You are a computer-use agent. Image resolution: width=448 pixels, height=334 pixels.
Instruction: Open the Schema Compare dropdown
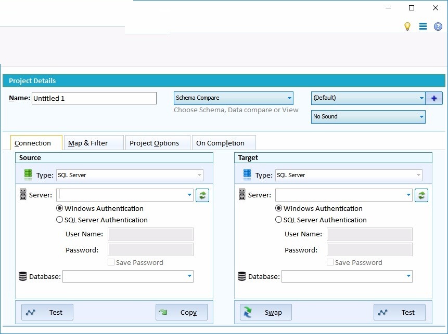tap(289, 98)
